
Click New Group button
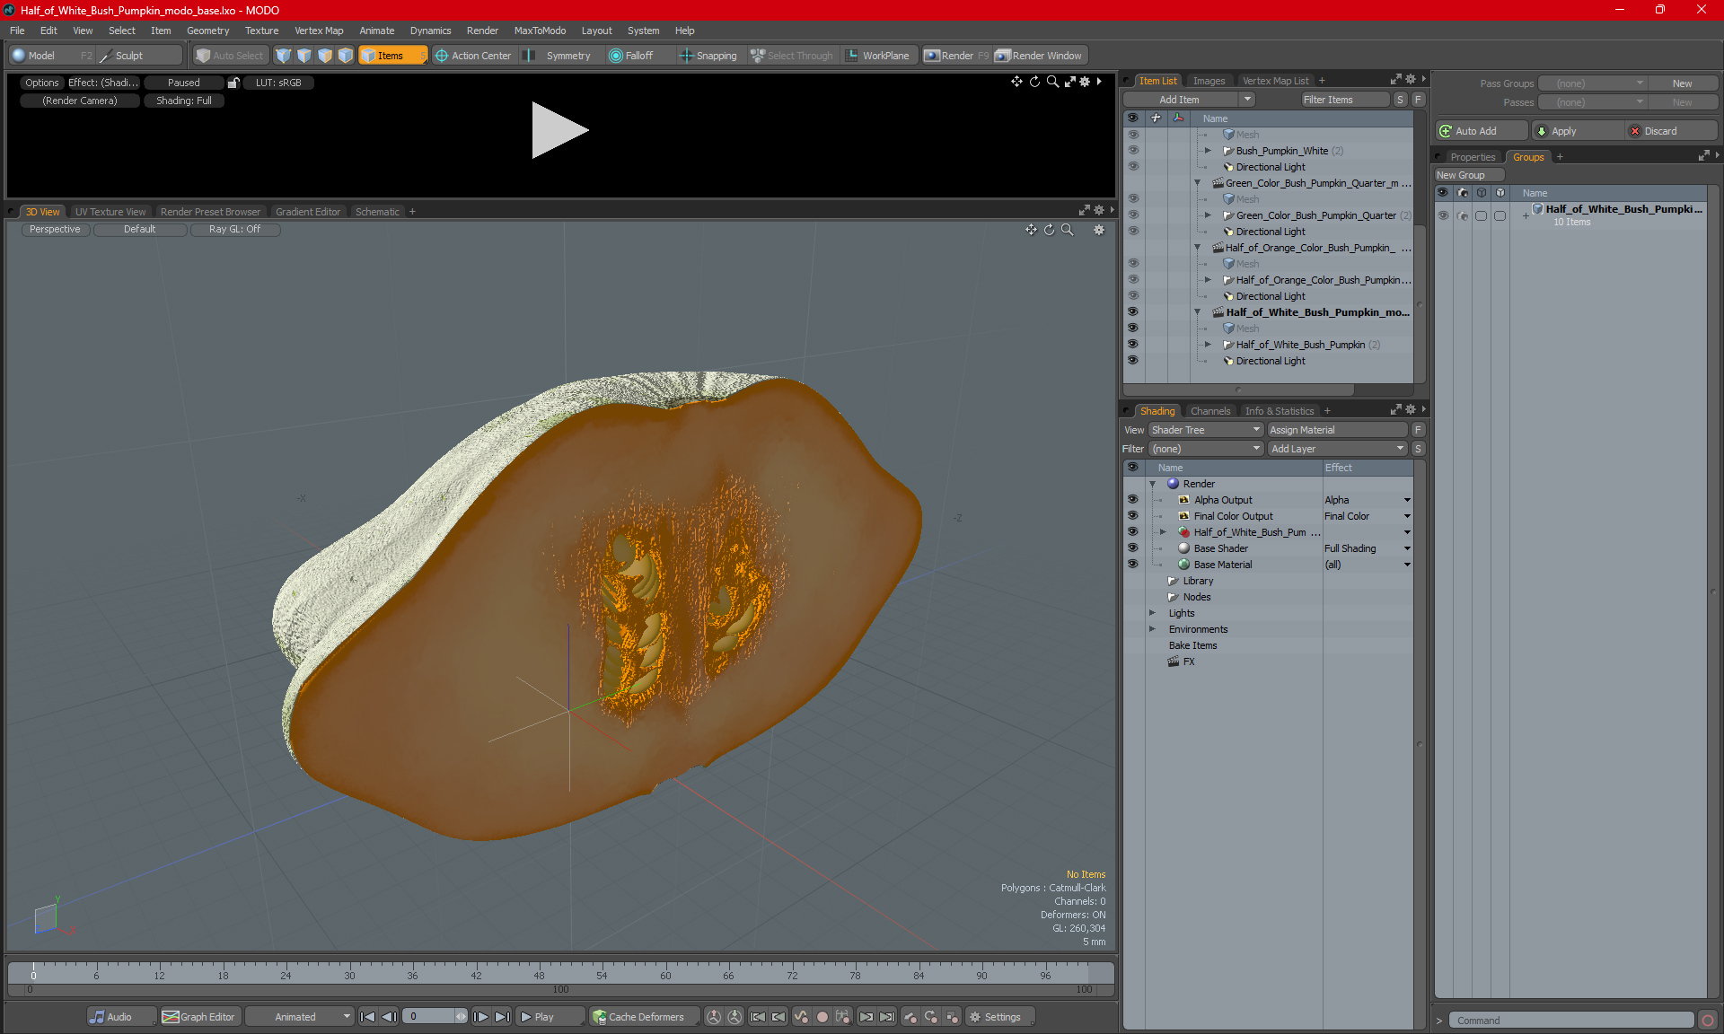[x=1467, y=175]
